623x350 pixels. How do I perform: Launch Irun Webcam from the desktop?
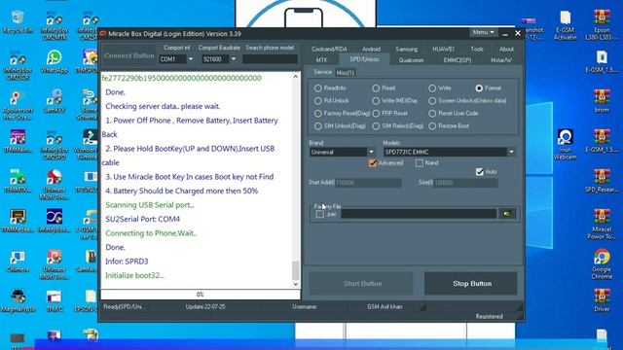click(565, 145)
